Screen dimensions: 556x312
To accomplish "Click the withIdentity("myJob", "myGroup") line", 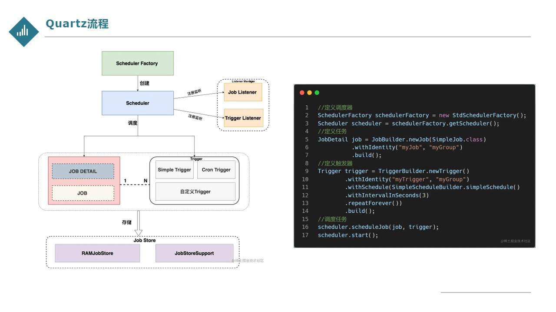I will point(407,147).
